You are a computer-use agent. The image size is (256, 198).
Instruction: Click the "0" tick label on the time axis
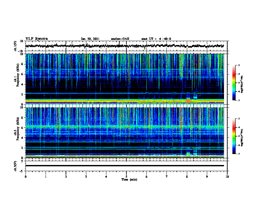pos(26,177)
